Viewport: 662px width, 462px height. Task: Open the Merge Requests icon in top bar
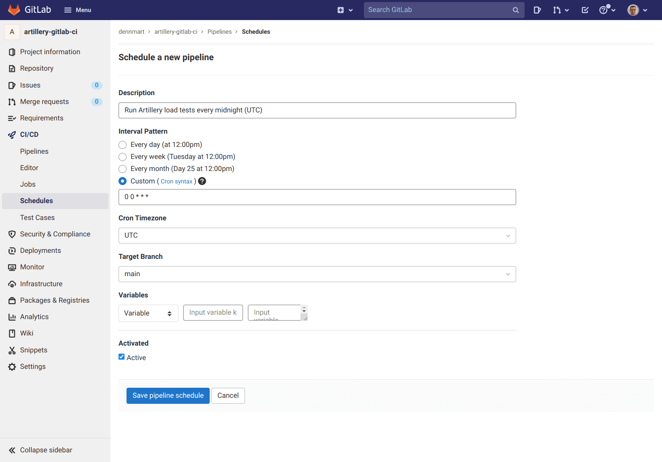(558, 10)
